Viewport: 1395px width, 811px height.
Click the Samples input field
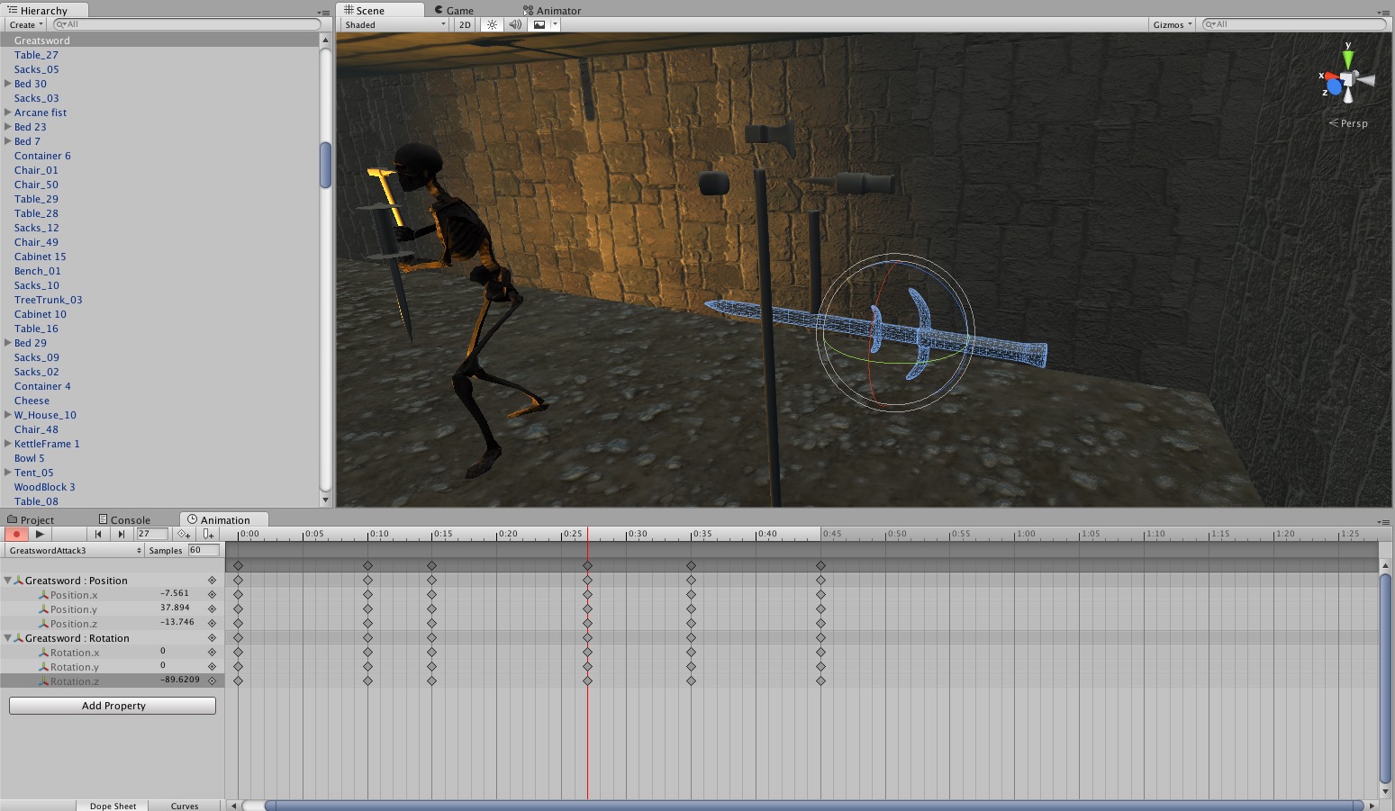[203, 550]
